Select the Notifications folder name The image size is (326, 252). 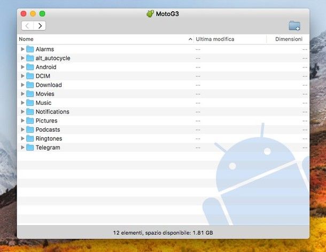52,112
